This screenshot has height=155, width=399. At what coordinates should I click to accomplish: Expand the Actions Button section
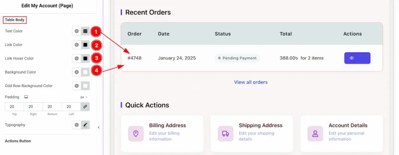click(18, 141)
